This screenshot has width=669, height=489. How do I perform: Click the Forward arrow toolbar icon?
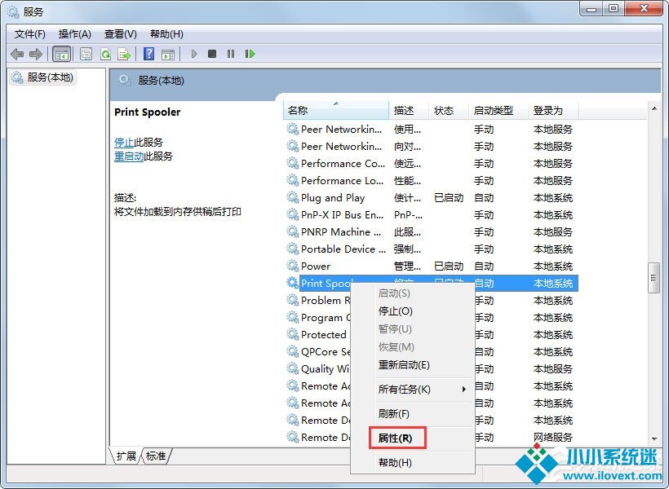coord(35,54)
